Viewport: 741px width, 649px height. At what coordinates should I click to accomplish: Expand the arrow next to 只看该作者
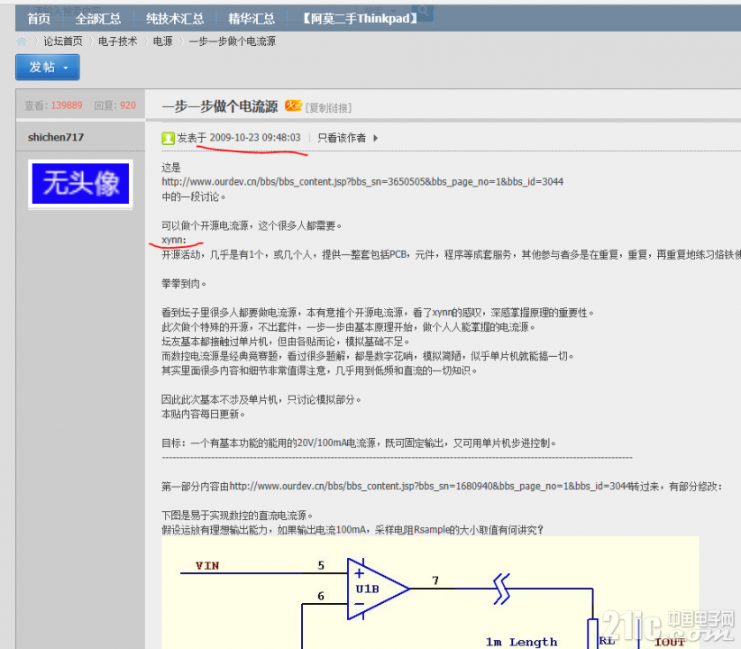tap(375, 138)
